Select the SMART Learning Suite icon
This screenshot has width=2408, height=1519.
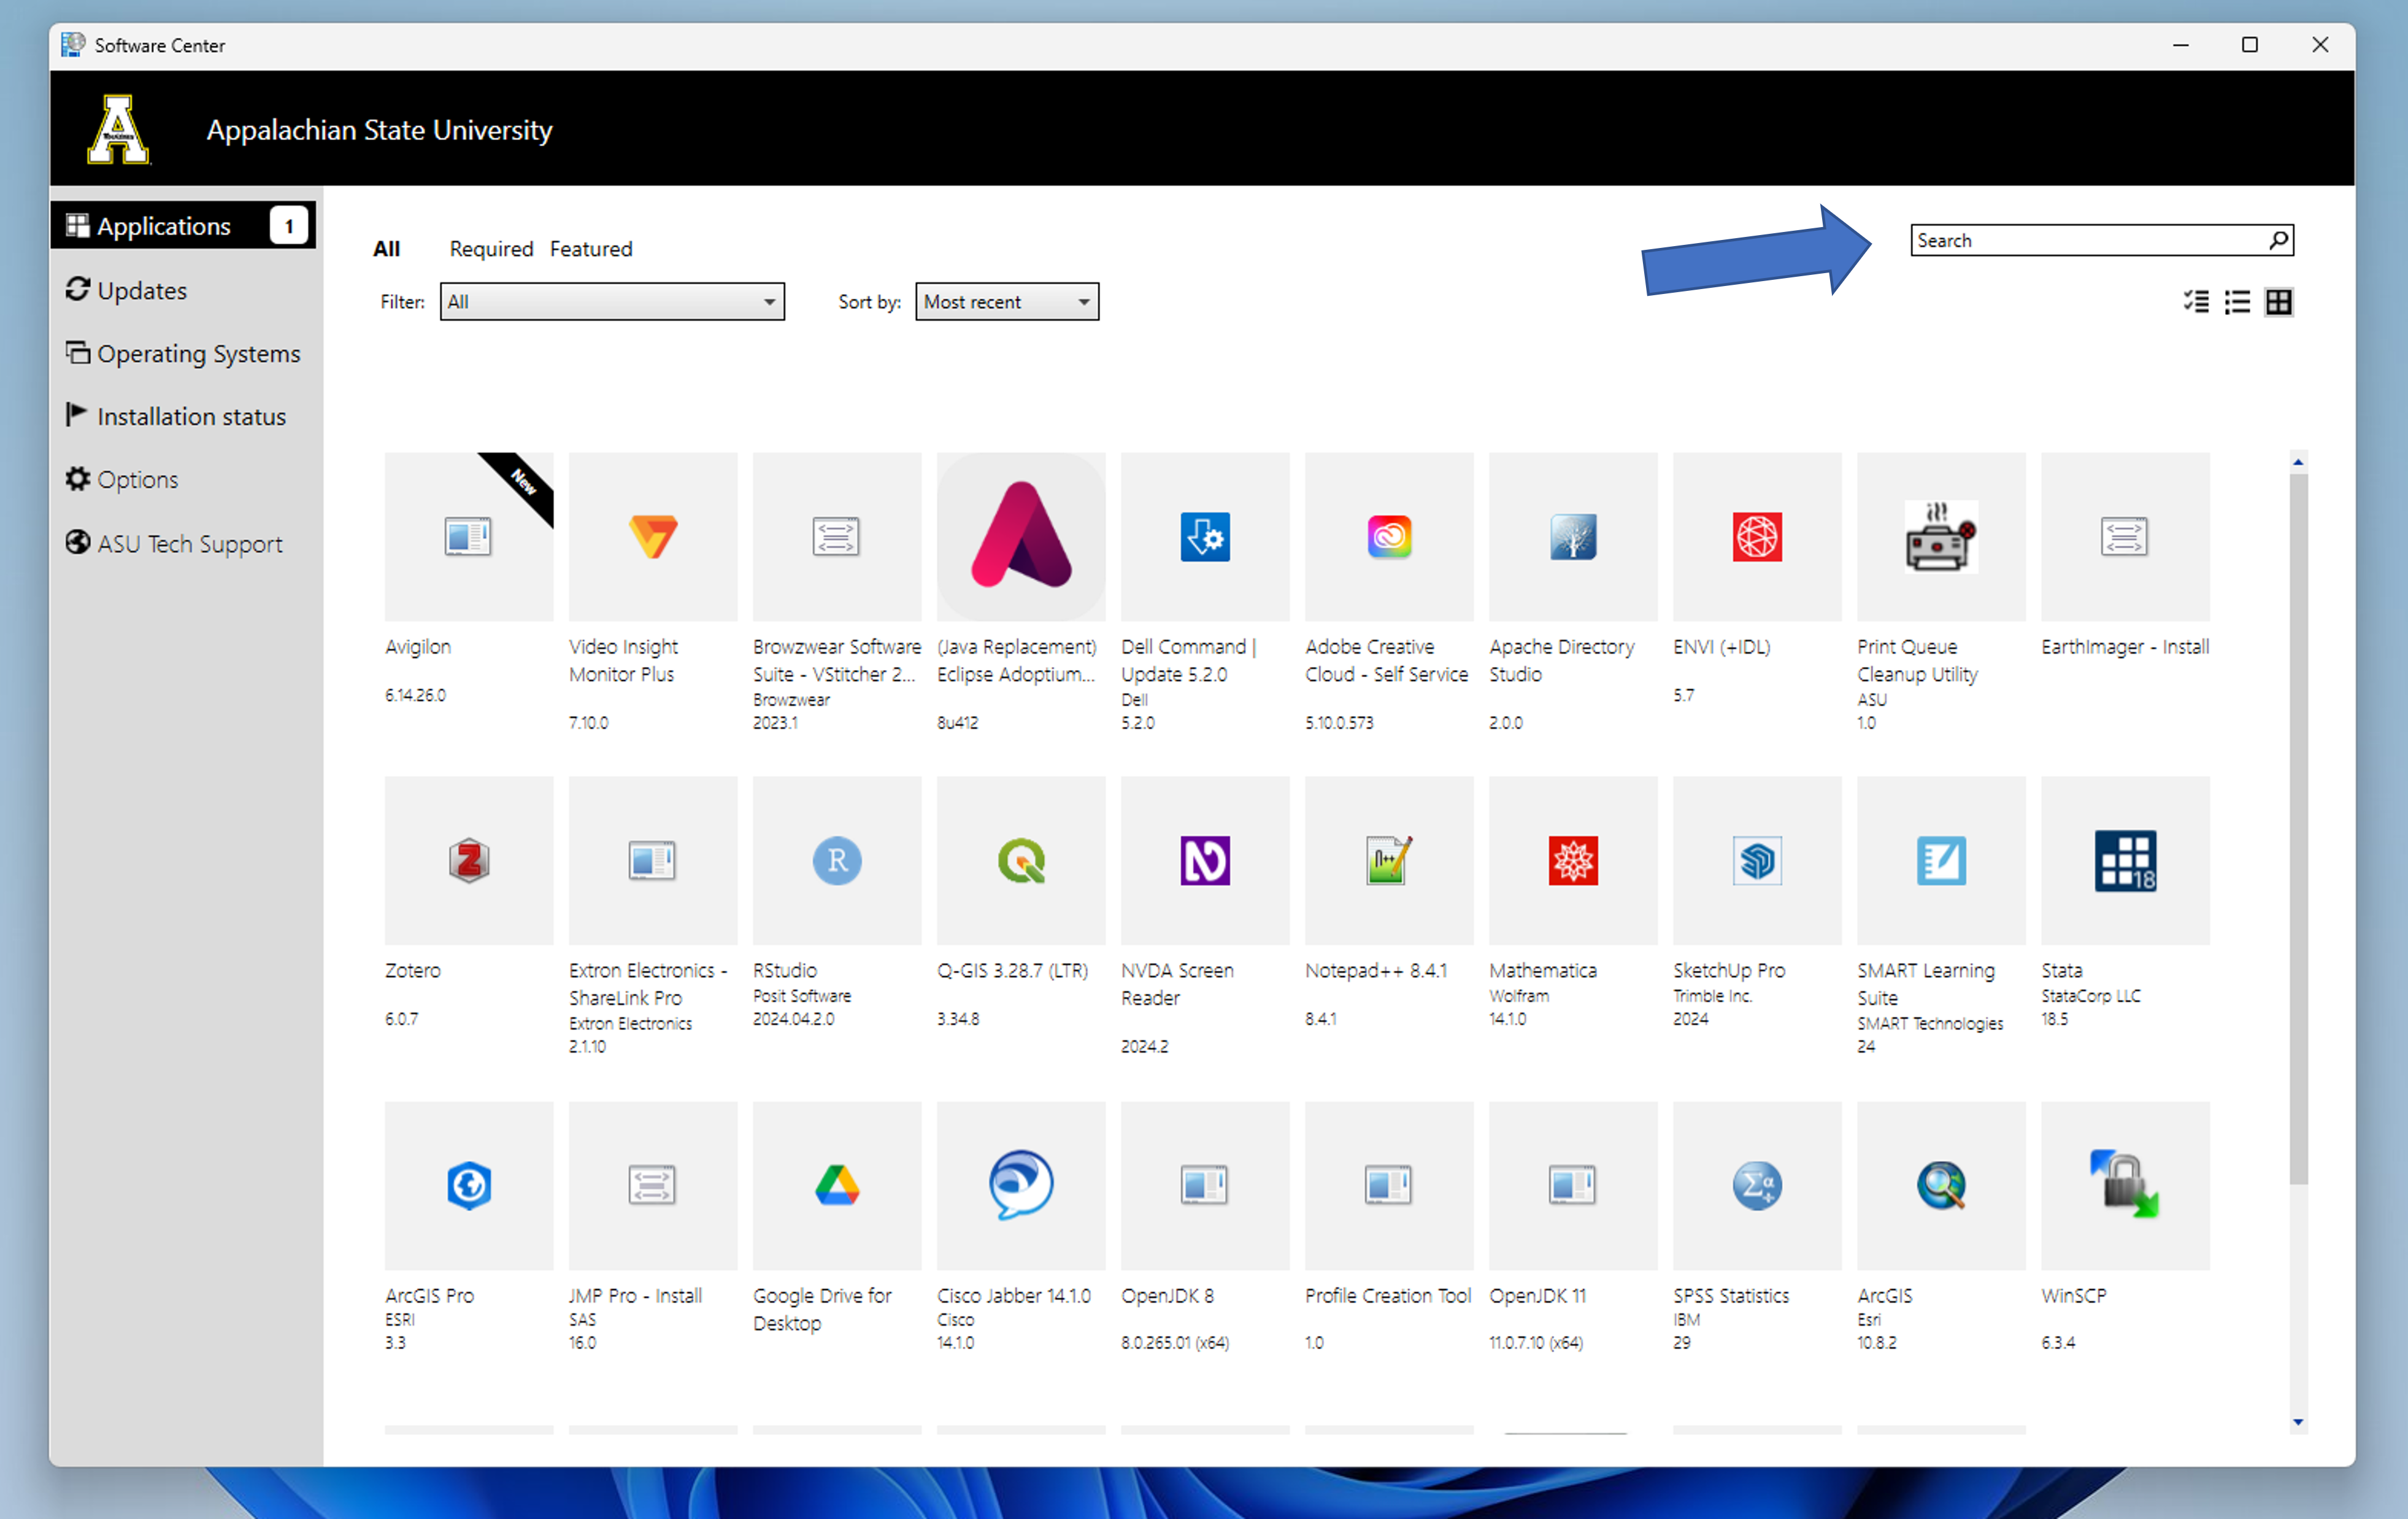coord(1941,860)
